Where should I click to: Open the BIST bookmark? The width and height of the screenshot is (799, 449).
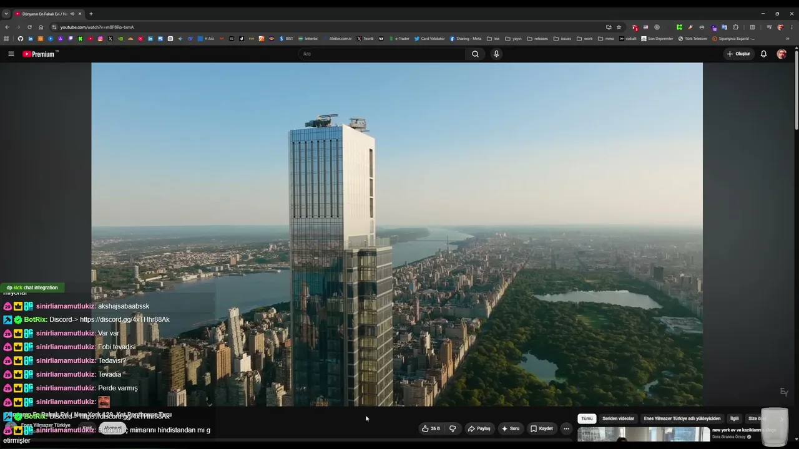pos(286,39)
